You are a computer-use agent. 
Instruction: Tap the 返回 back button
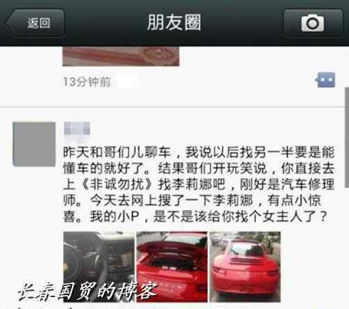(35, 23)
